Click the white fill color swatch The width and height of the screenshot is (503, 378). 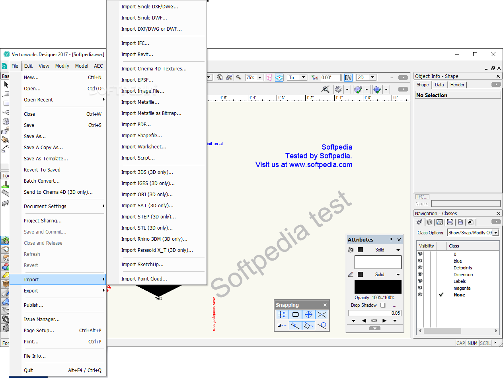378,262
